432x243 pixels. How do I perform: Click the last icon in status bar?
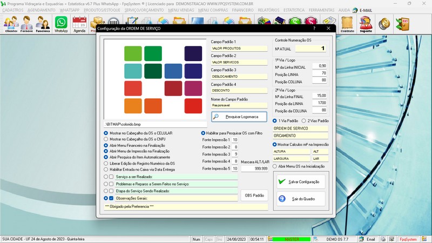coord(424,239)
